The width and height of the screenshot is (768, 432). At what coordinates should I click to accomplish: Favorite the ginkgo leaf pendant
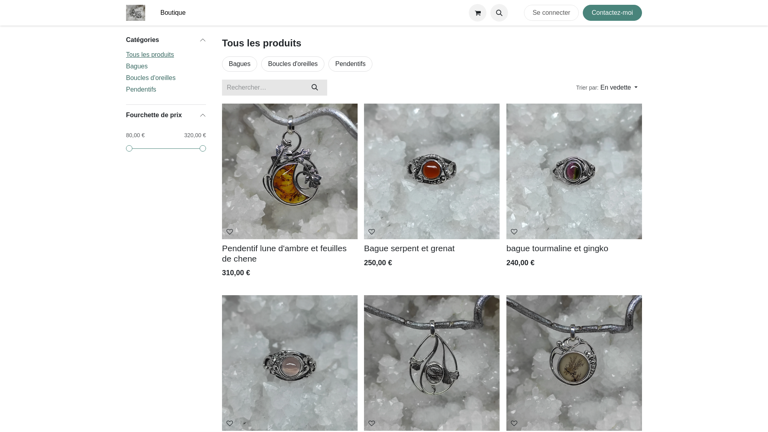[372, 423]
